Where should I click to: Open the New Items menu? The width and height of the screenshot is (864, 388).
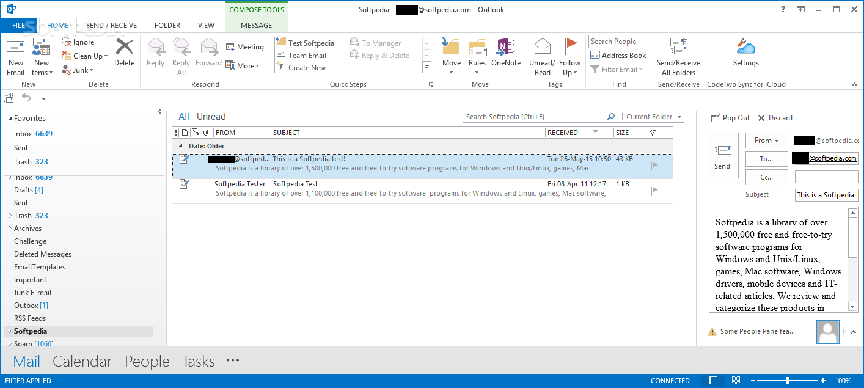(41, 57)
